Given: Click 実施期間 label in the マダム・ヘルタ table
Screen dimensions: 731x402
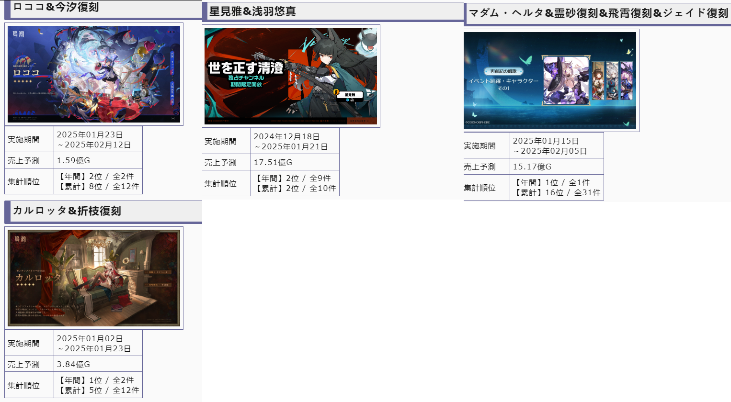Looking at the screenshot, I should click(x=480, y=146).
